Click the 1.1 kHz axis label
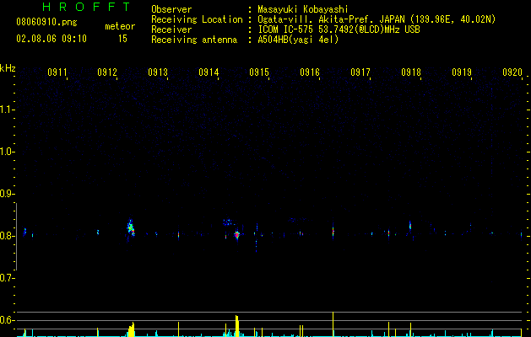531x337 pixels. point(7,110)
